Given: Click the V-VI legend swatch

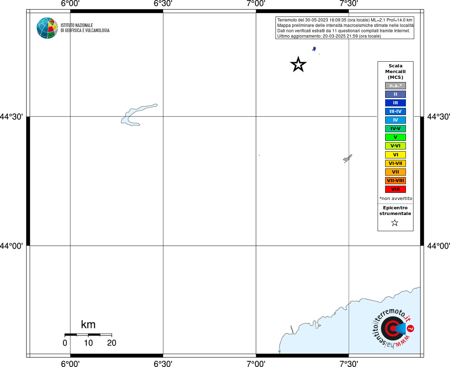Looking at the screenshot, I should coord(396,146).
